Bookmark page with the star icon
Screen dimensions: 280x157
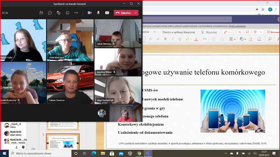[263, 9]
